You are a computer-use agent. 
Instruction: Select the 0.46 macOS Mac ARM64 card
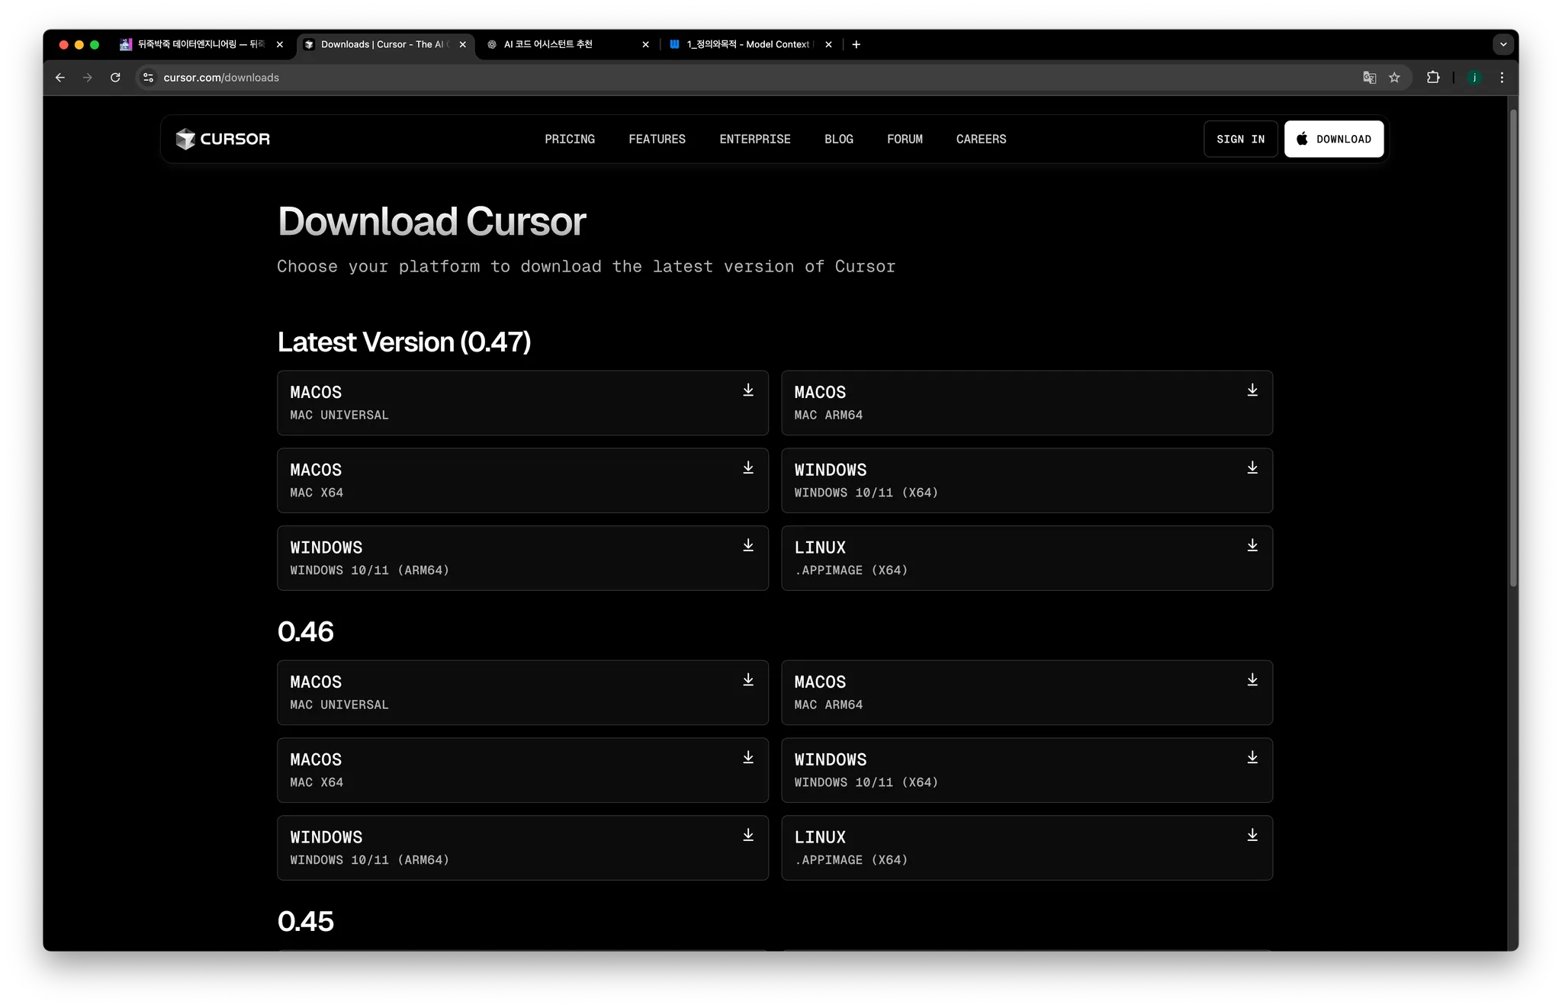point(1027,692)
